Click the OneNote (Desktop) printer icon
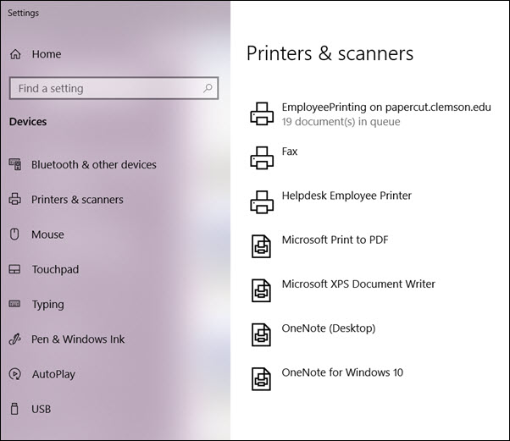The height and width of the screenshot is (441, 510). pos(261,334)
